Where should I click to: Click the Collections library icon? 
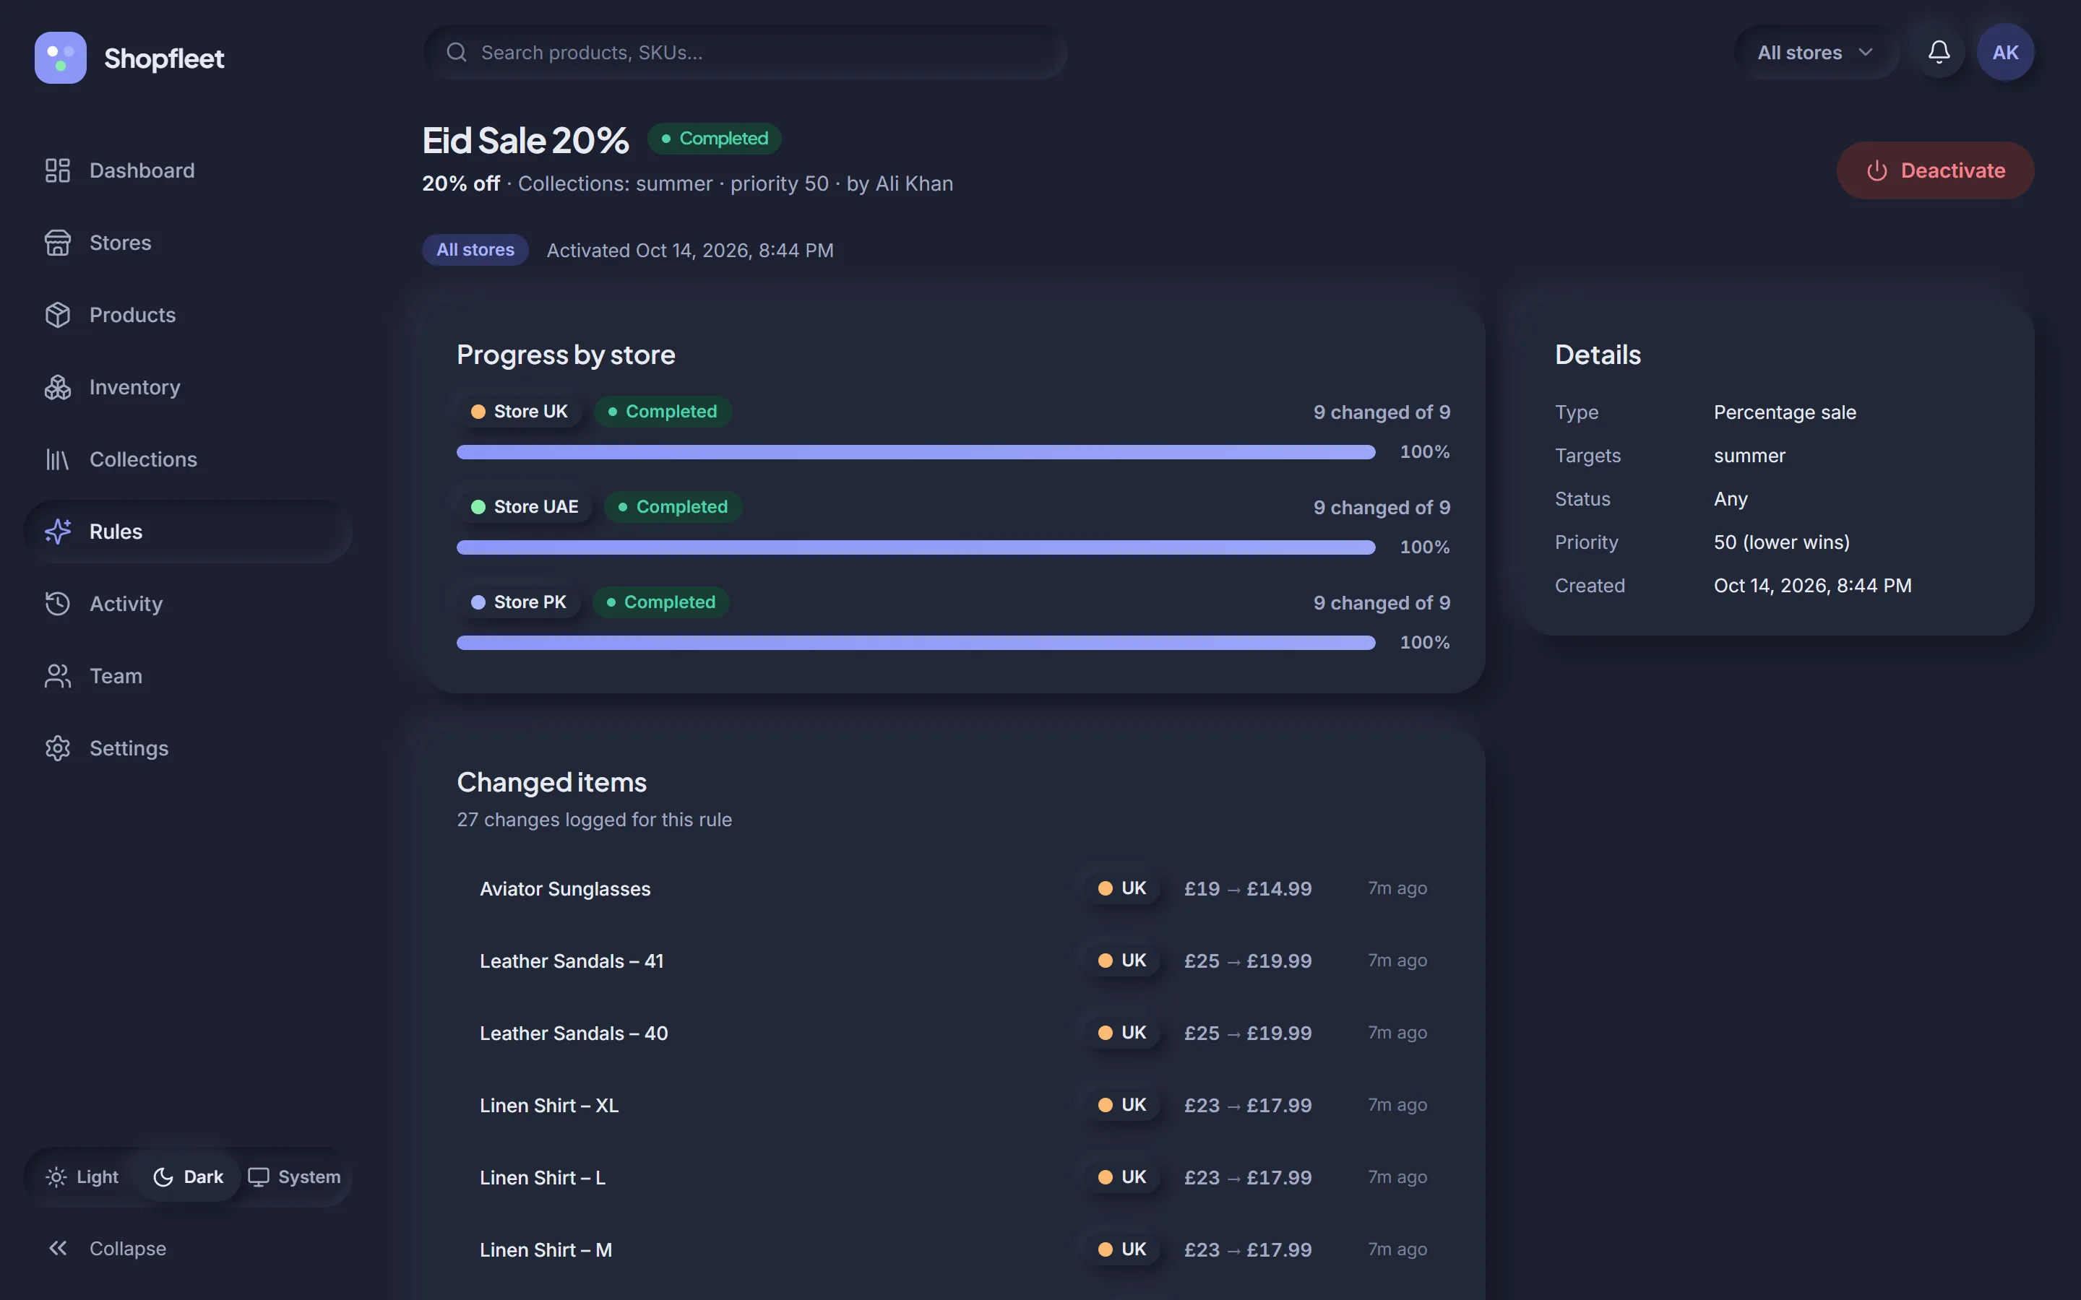[x=58, y=459]
